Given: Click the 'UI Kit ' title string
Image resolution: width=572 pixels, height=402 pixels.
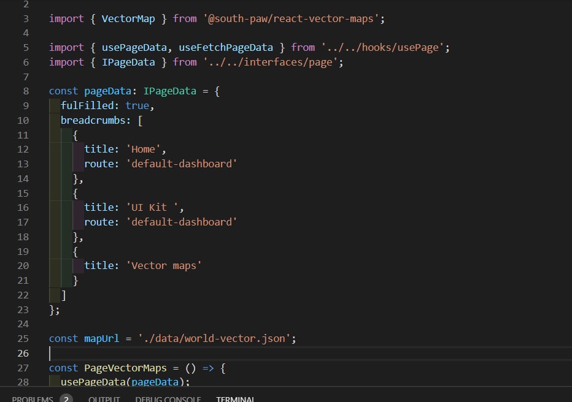Looking at the screenshot, I should pyautogui.click(x=152, y=208).
